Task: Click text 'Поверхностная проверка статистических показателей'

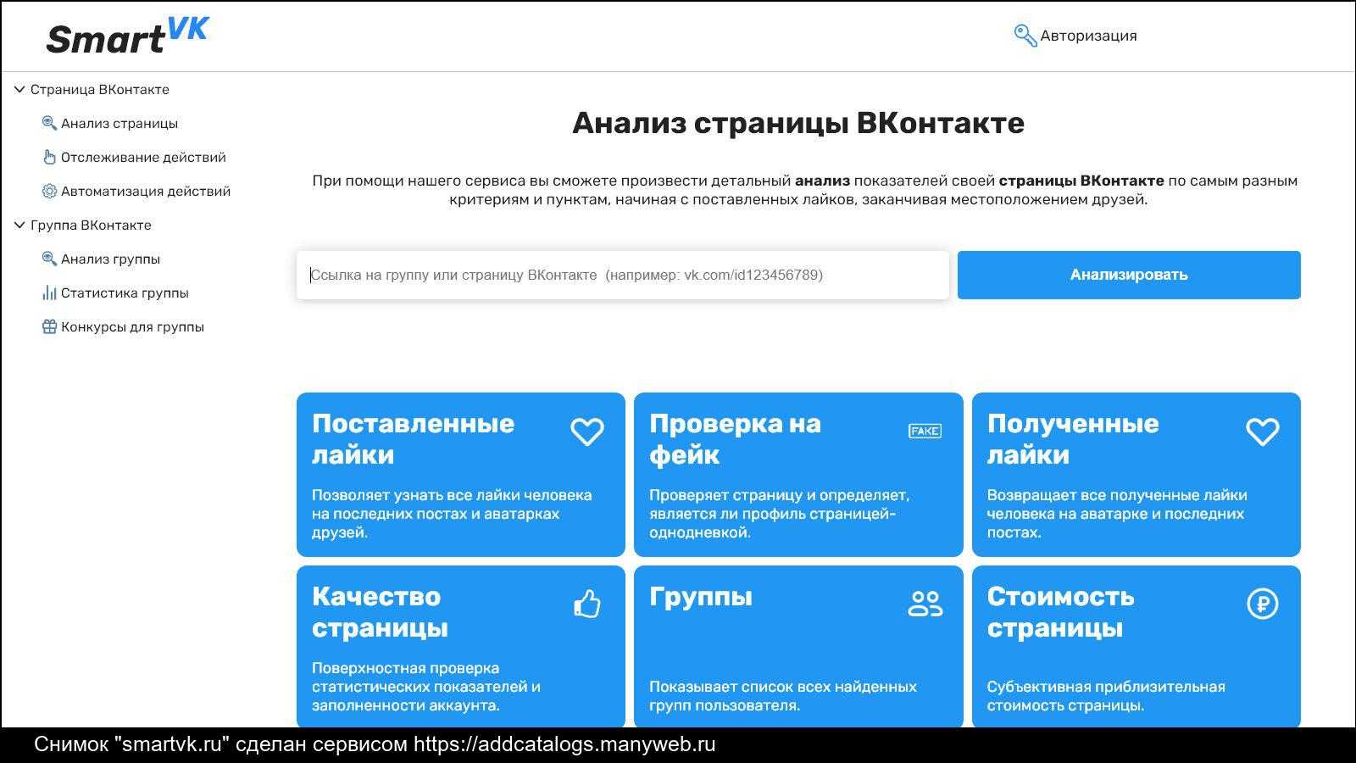Action: click(426, 677)
